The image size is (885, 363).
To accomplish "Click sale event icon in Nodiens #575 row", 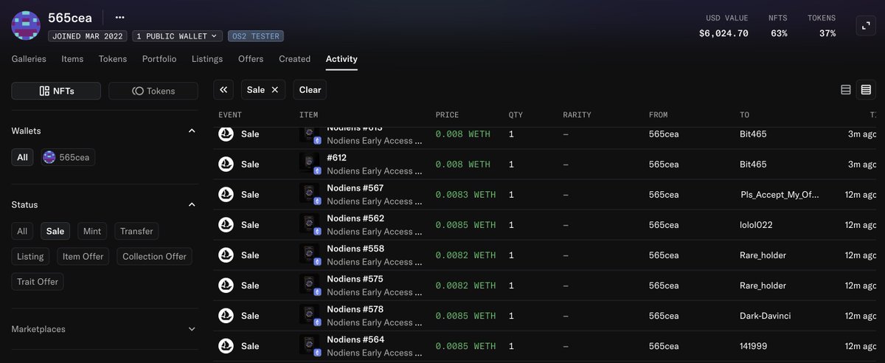I will tap(226, 286).
